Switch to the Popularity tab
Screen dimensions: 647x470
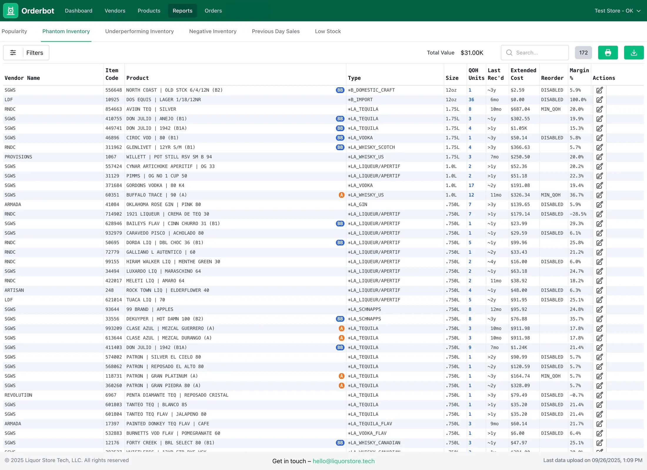point(14,31)
